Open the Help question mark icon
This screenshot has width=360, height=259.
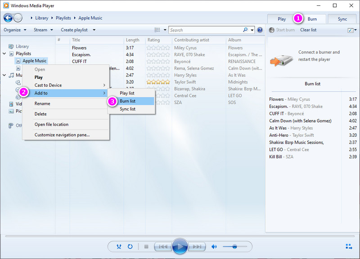260,30
